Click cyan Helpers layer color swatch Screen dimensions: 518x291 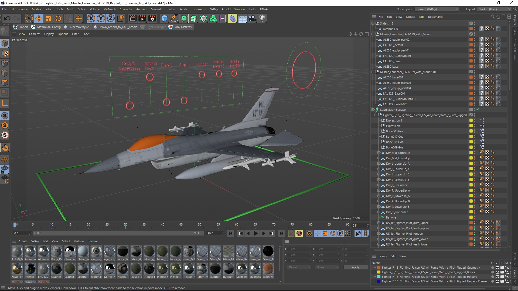(379, 277)
